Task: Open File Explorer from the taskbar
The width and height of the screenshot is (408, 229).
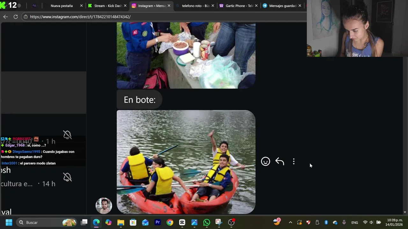Action: (x=120, y=222)
